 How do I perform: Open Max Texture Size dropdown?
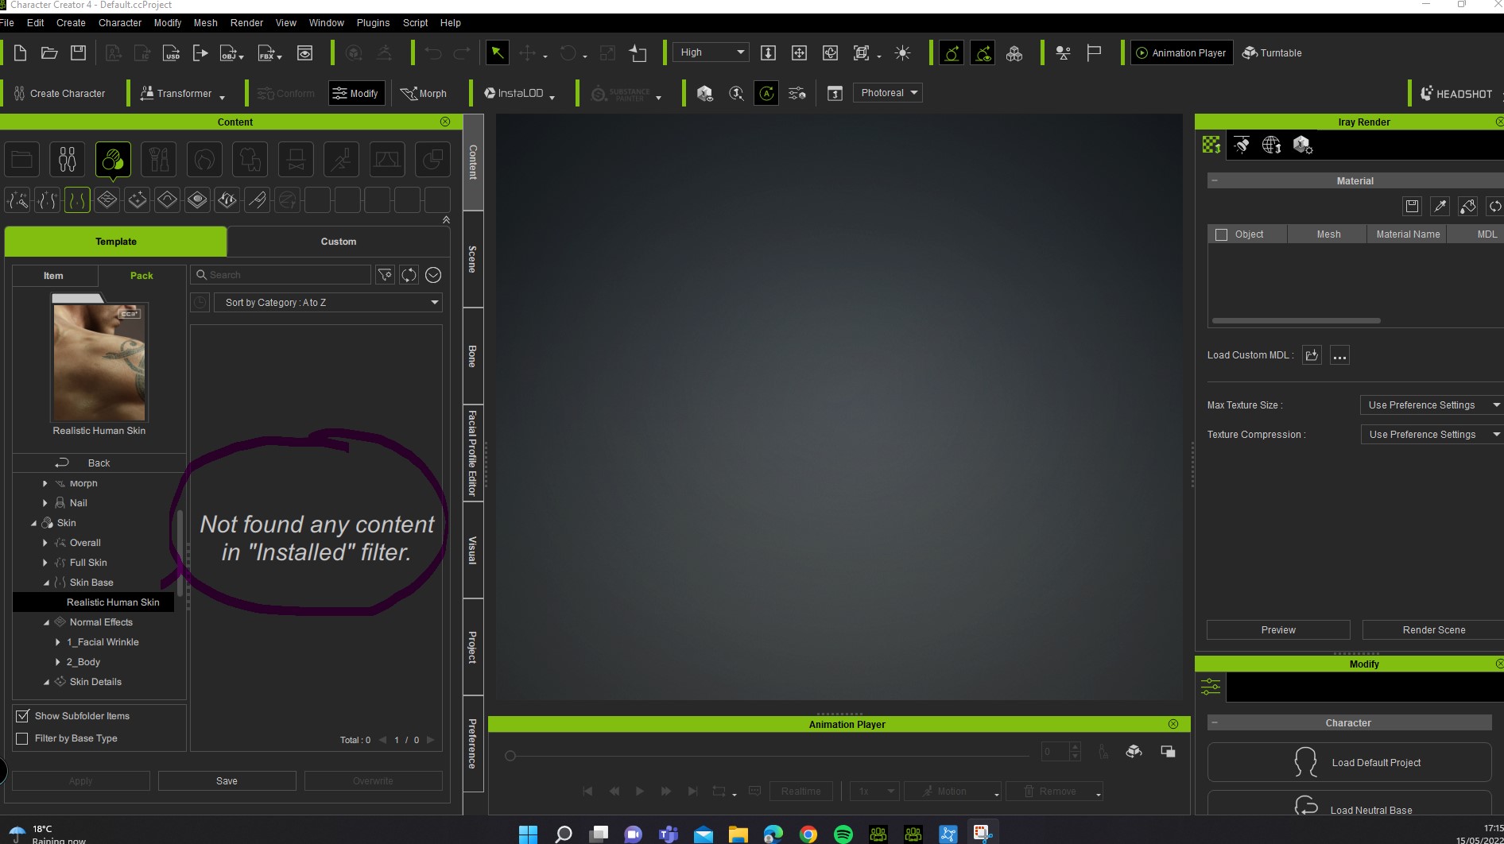tap(1431, 405)
